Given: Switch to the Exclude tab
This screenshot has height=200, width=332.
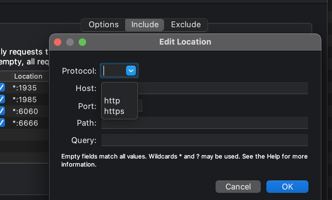Looking at the screenshot, I should [x=186, y=24].
